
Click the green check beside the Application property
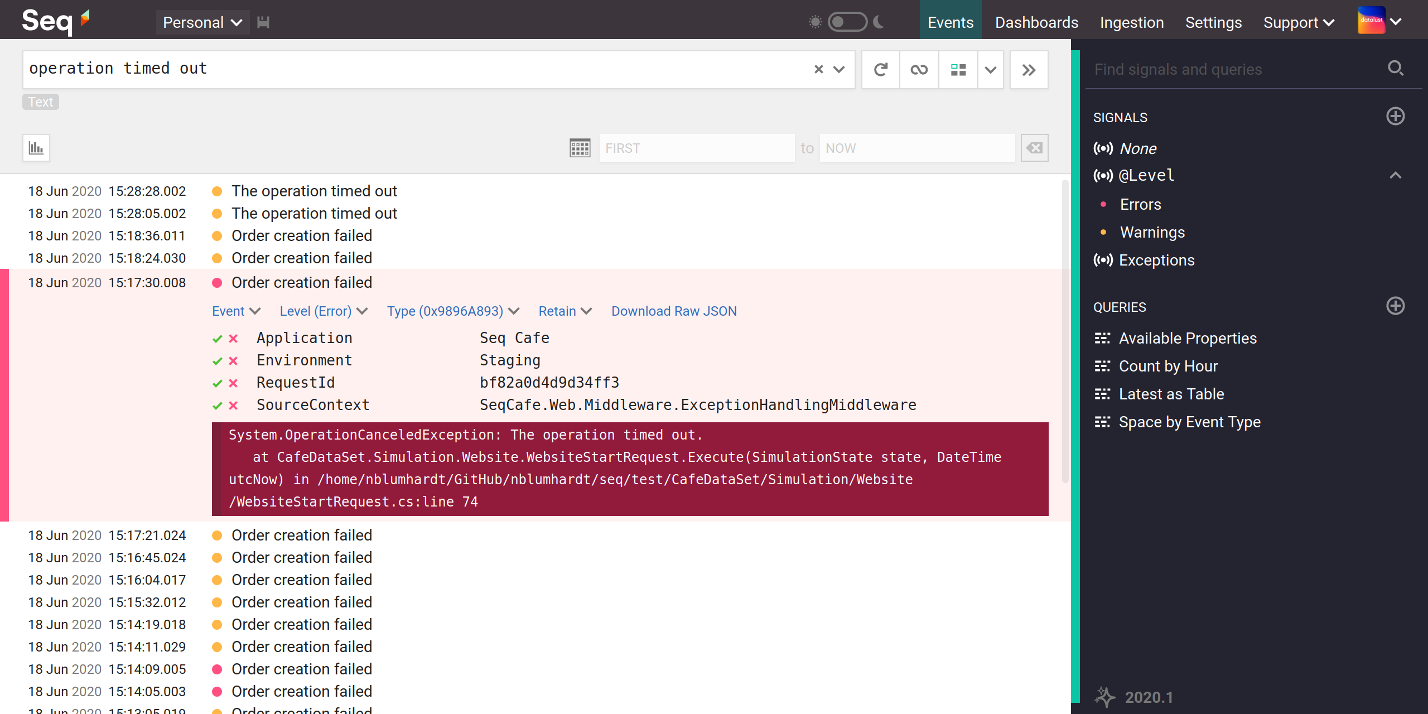[218, 339]
